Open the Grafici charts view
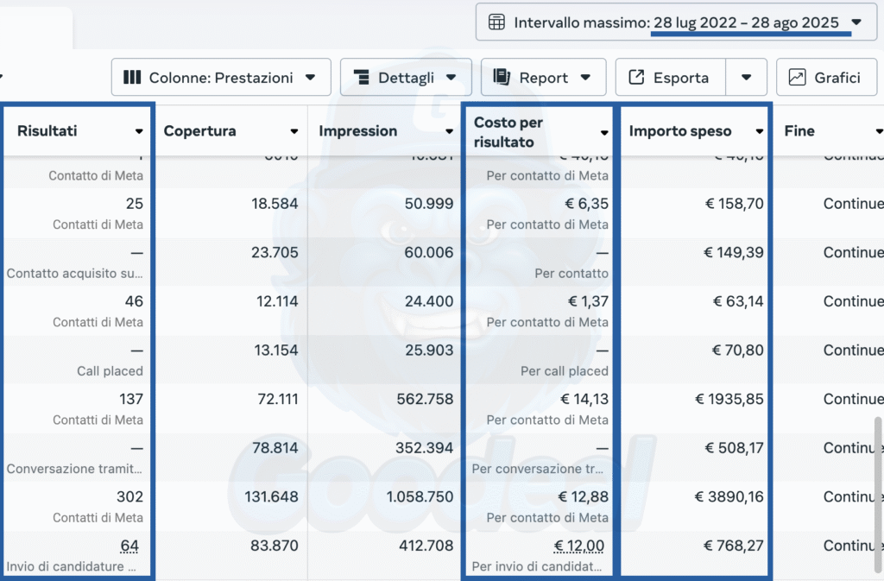The image size is (884, 581). pos(826,78)
